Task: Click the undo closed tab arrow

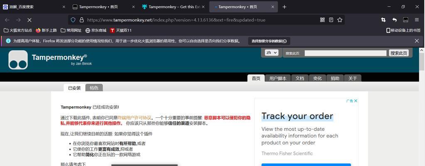Action: (395, 20)
